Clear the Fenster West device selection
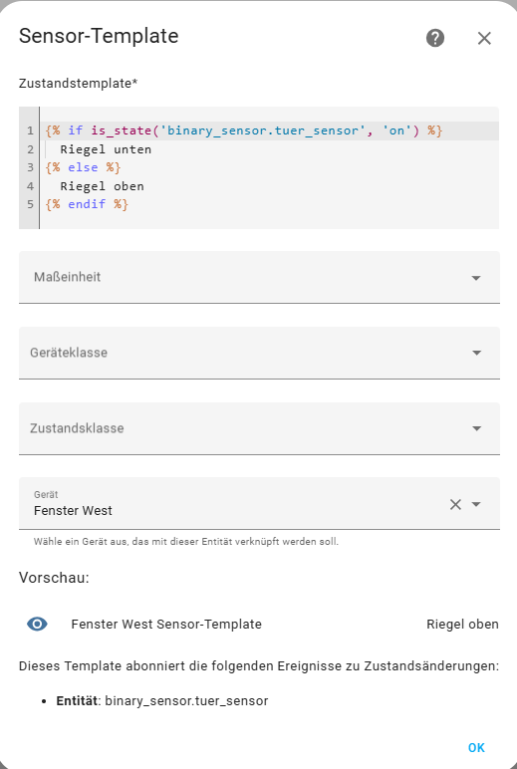 (x=455, y=504)
